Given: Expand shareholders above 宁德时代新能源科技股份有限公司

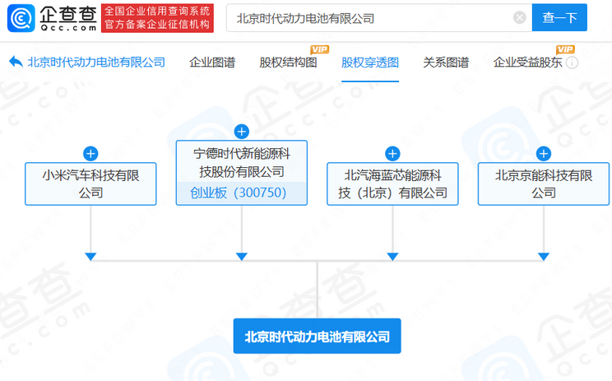Looking at the screenshot, I should tap(241, 132).
